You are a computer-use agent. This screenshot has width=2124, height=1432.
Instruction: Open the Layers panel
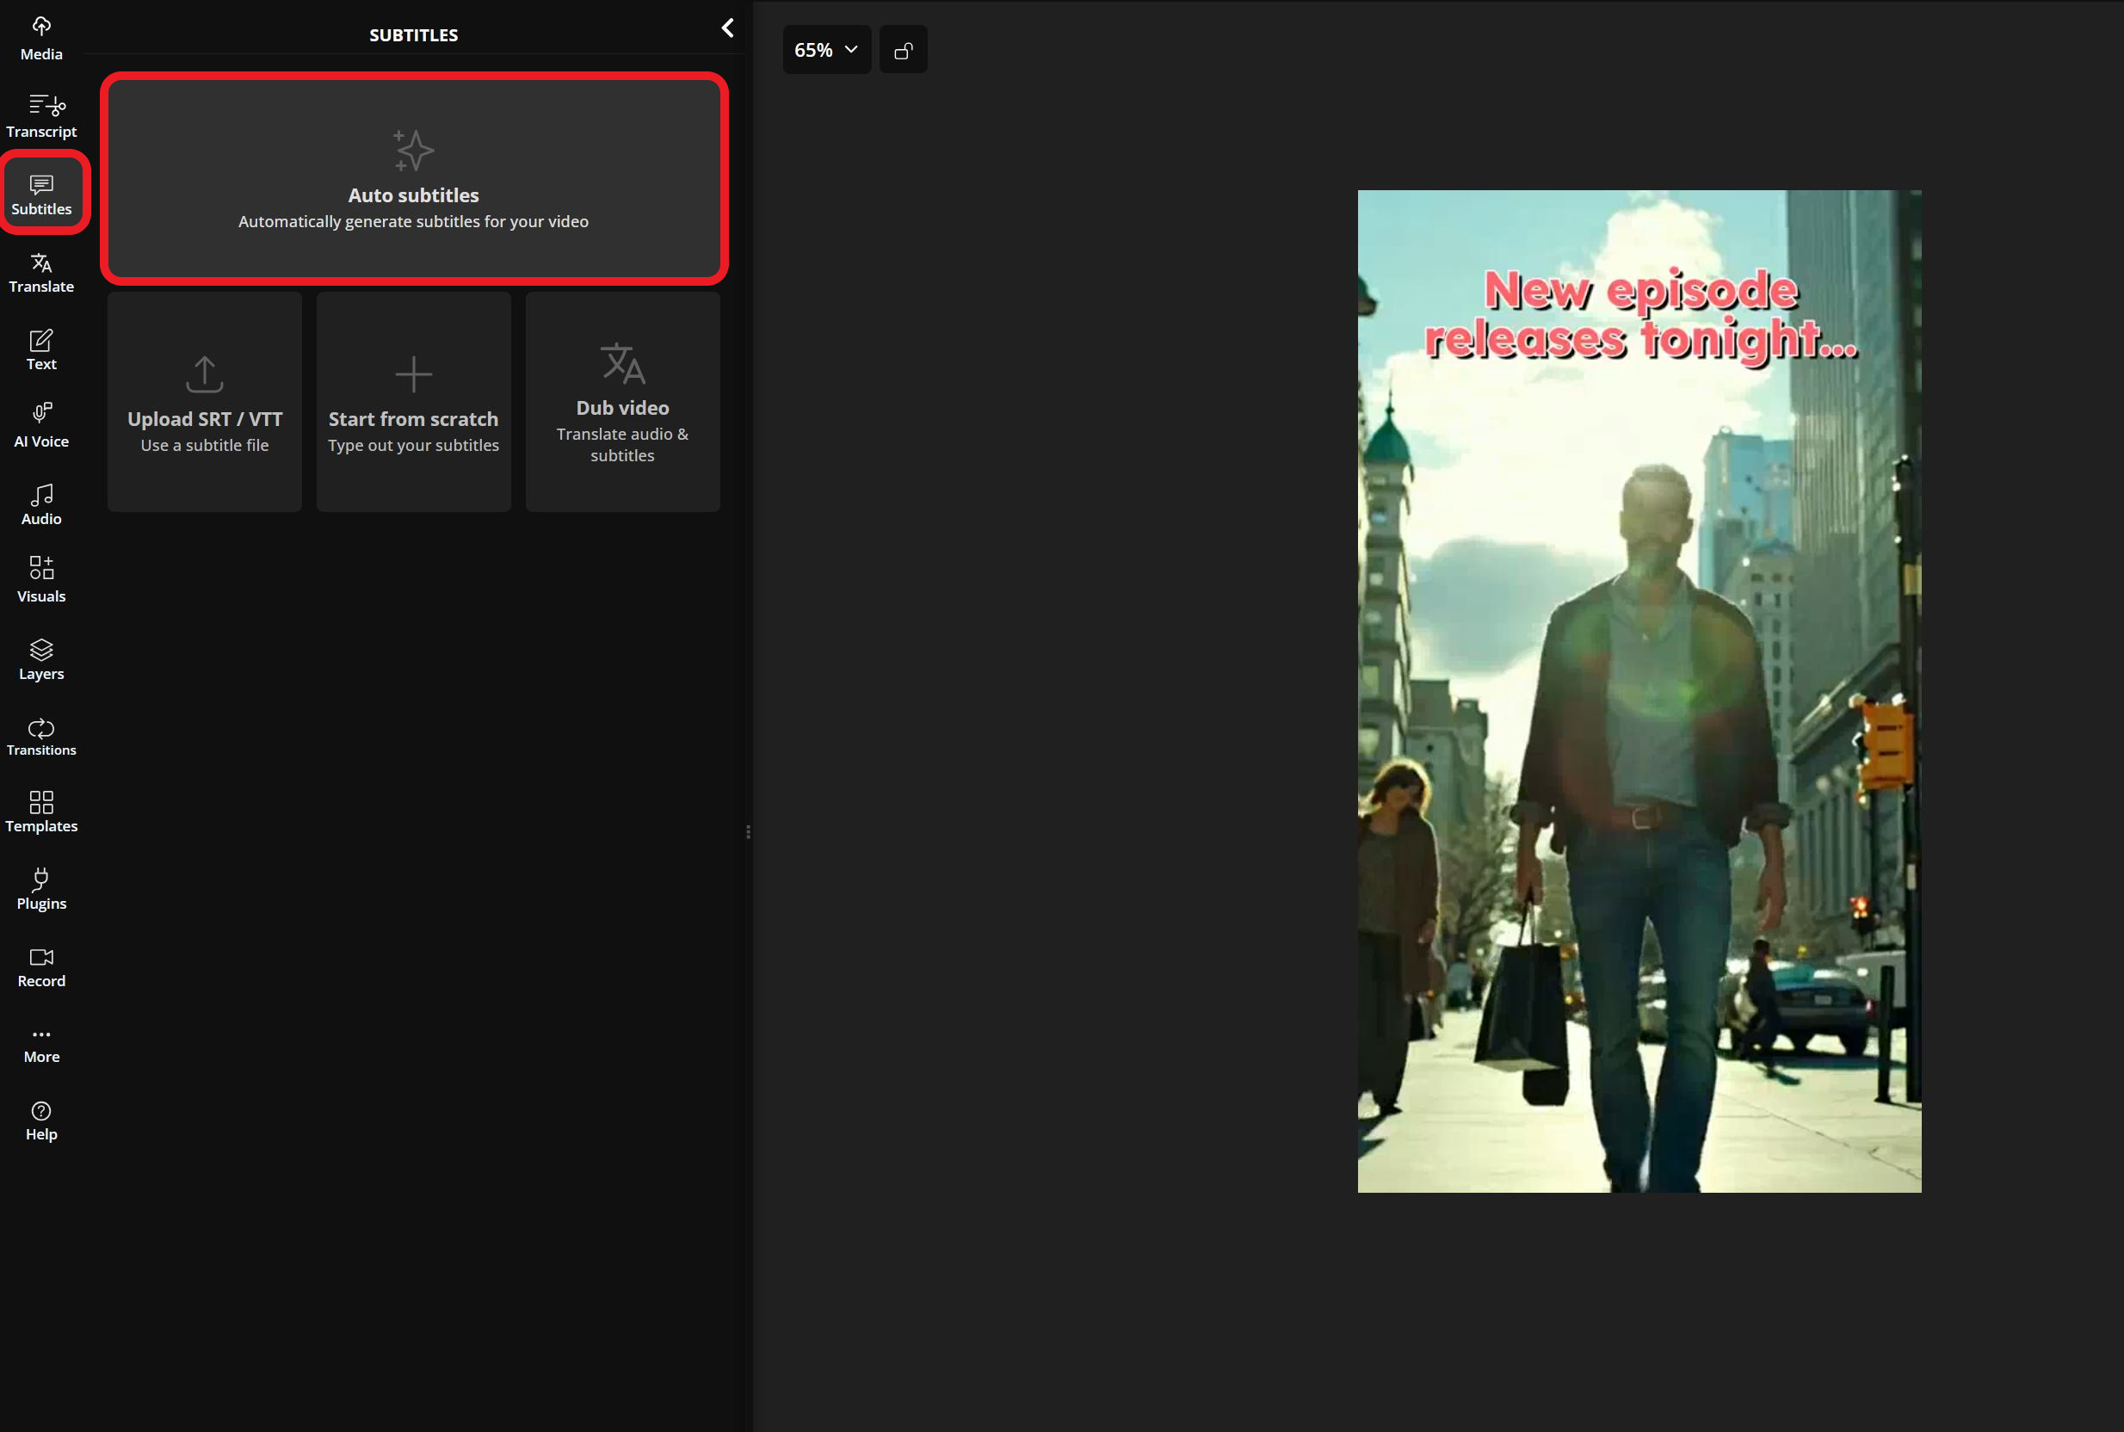pos(41,657)
